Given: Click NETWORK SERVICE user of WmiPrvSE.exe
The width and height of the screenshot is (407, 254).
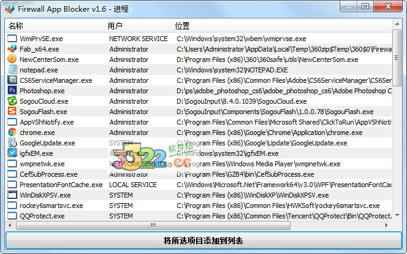Looking at the screenshot, I should [139, 39].
